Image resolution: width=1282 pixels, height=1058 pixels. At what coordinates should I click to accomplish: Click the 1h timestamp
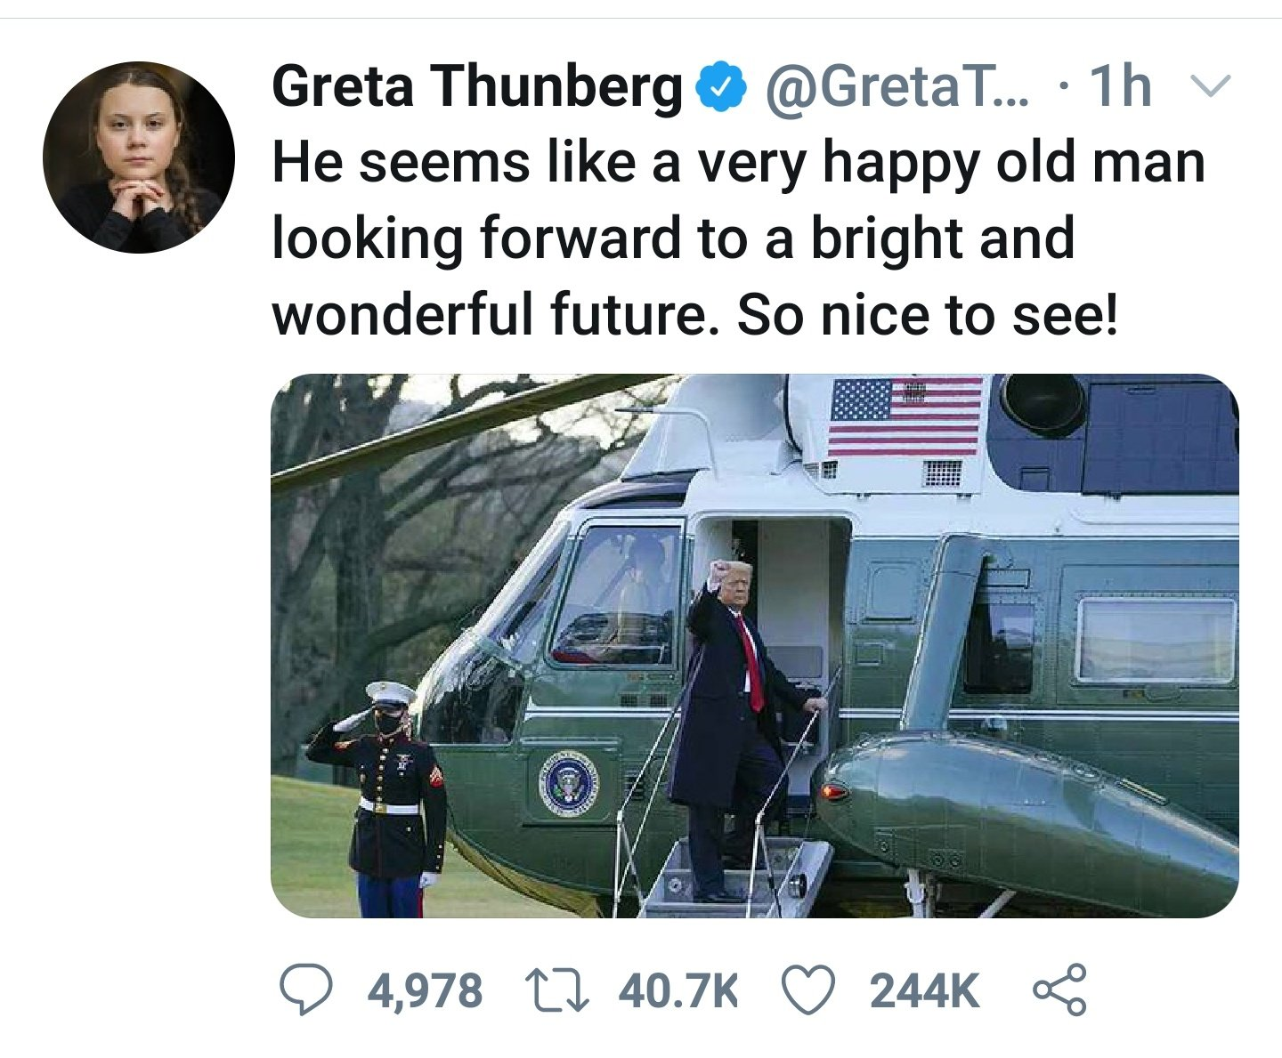[1121, 86]
